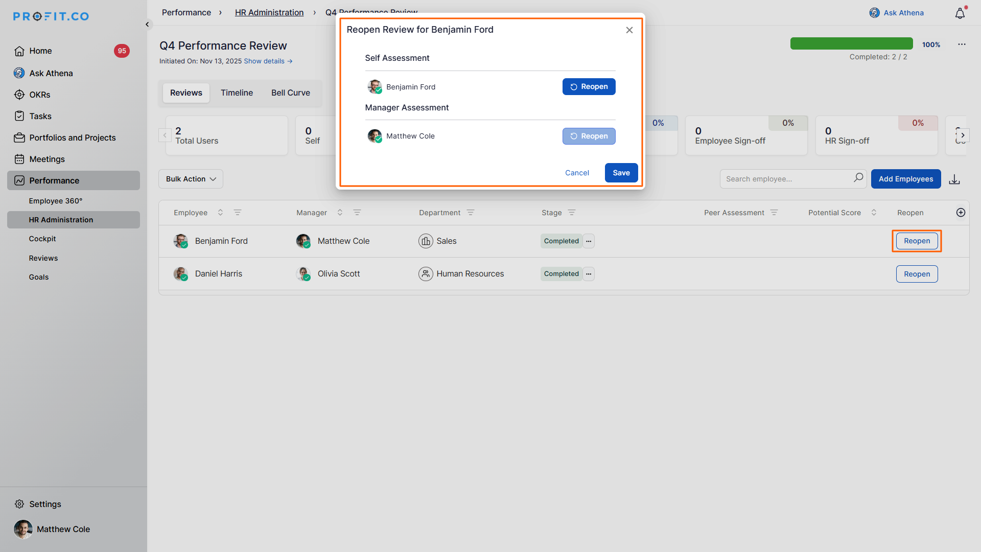Switch to the Timeline tab
The image size is (981, 552).
tap(237, 93)
